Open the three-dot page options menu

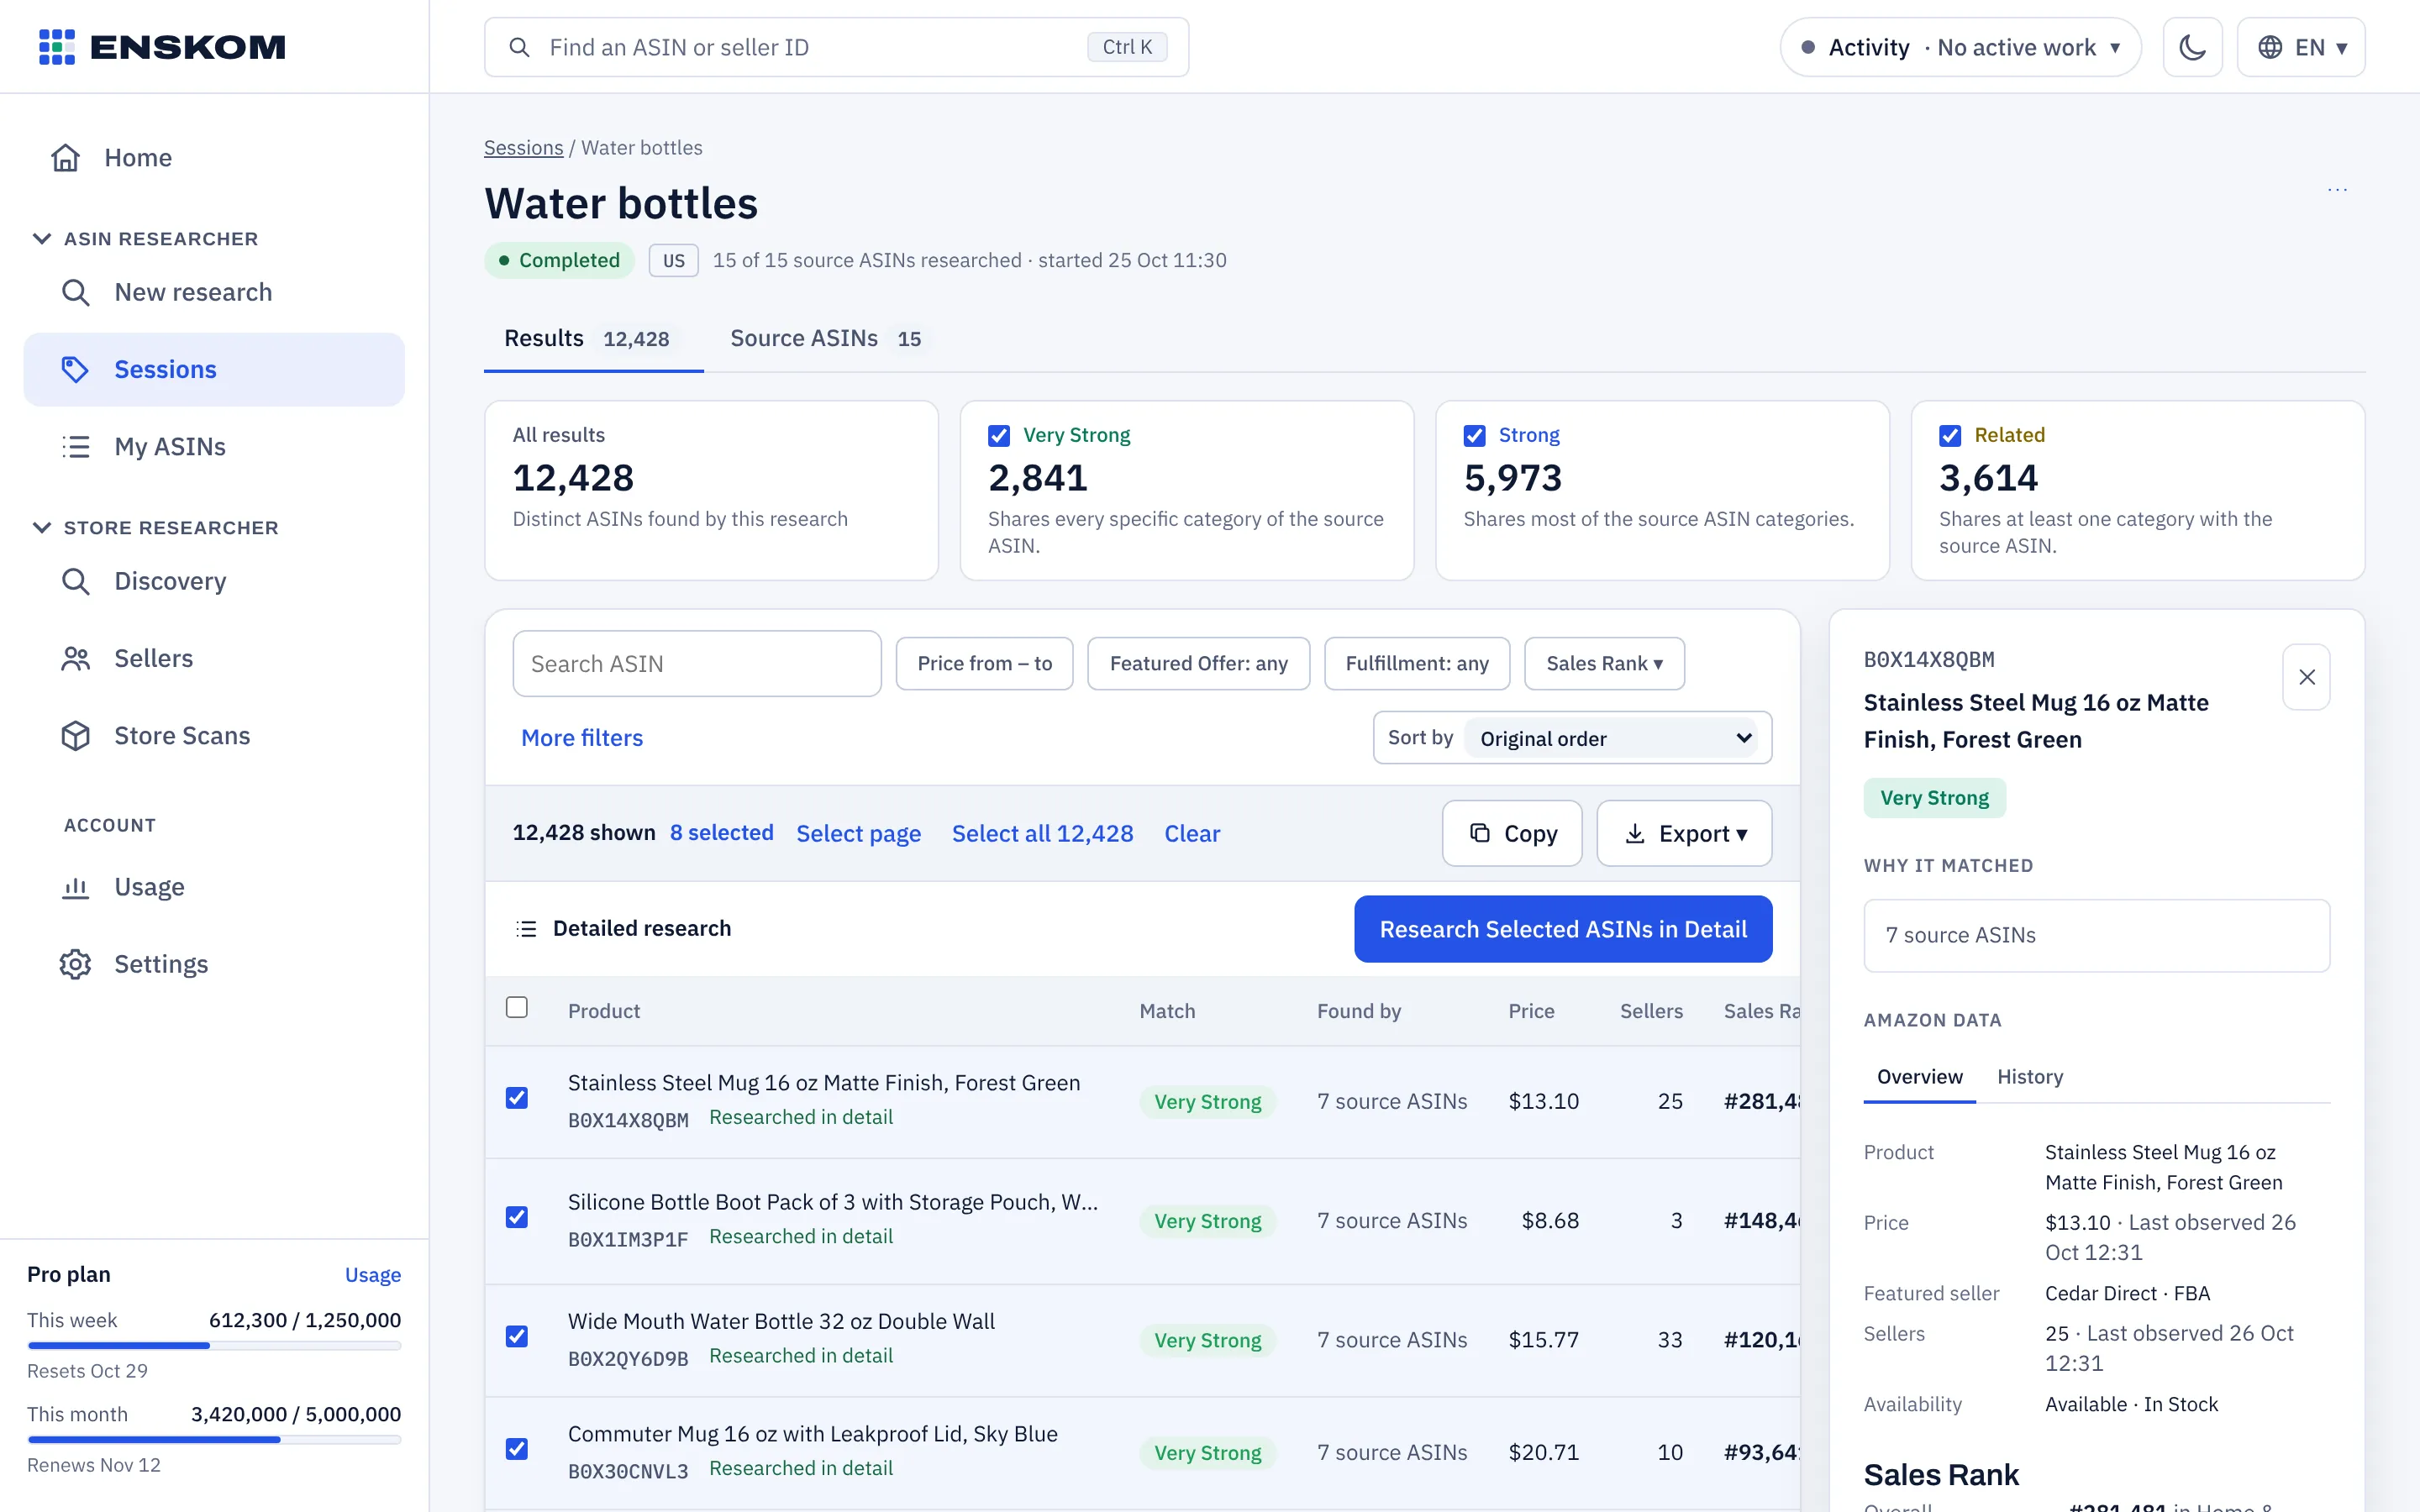[x=2337, y=189]
